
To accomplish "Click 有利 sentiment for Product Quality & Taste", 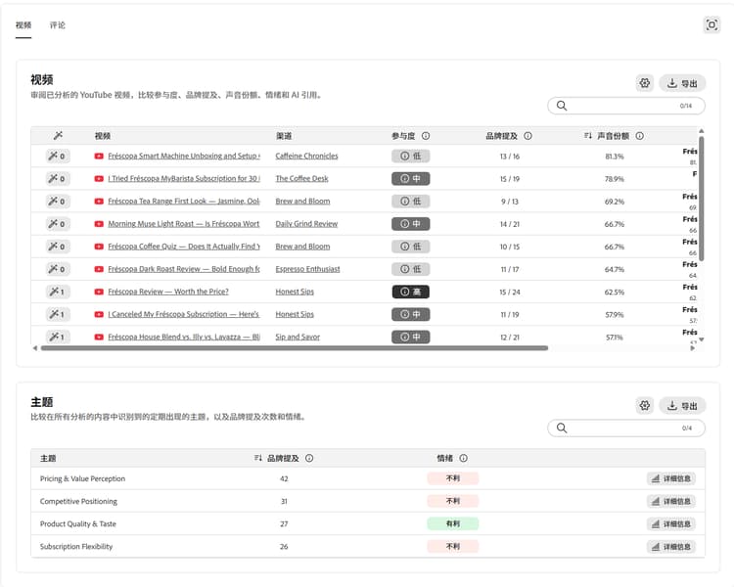I will tap(453, 523).
